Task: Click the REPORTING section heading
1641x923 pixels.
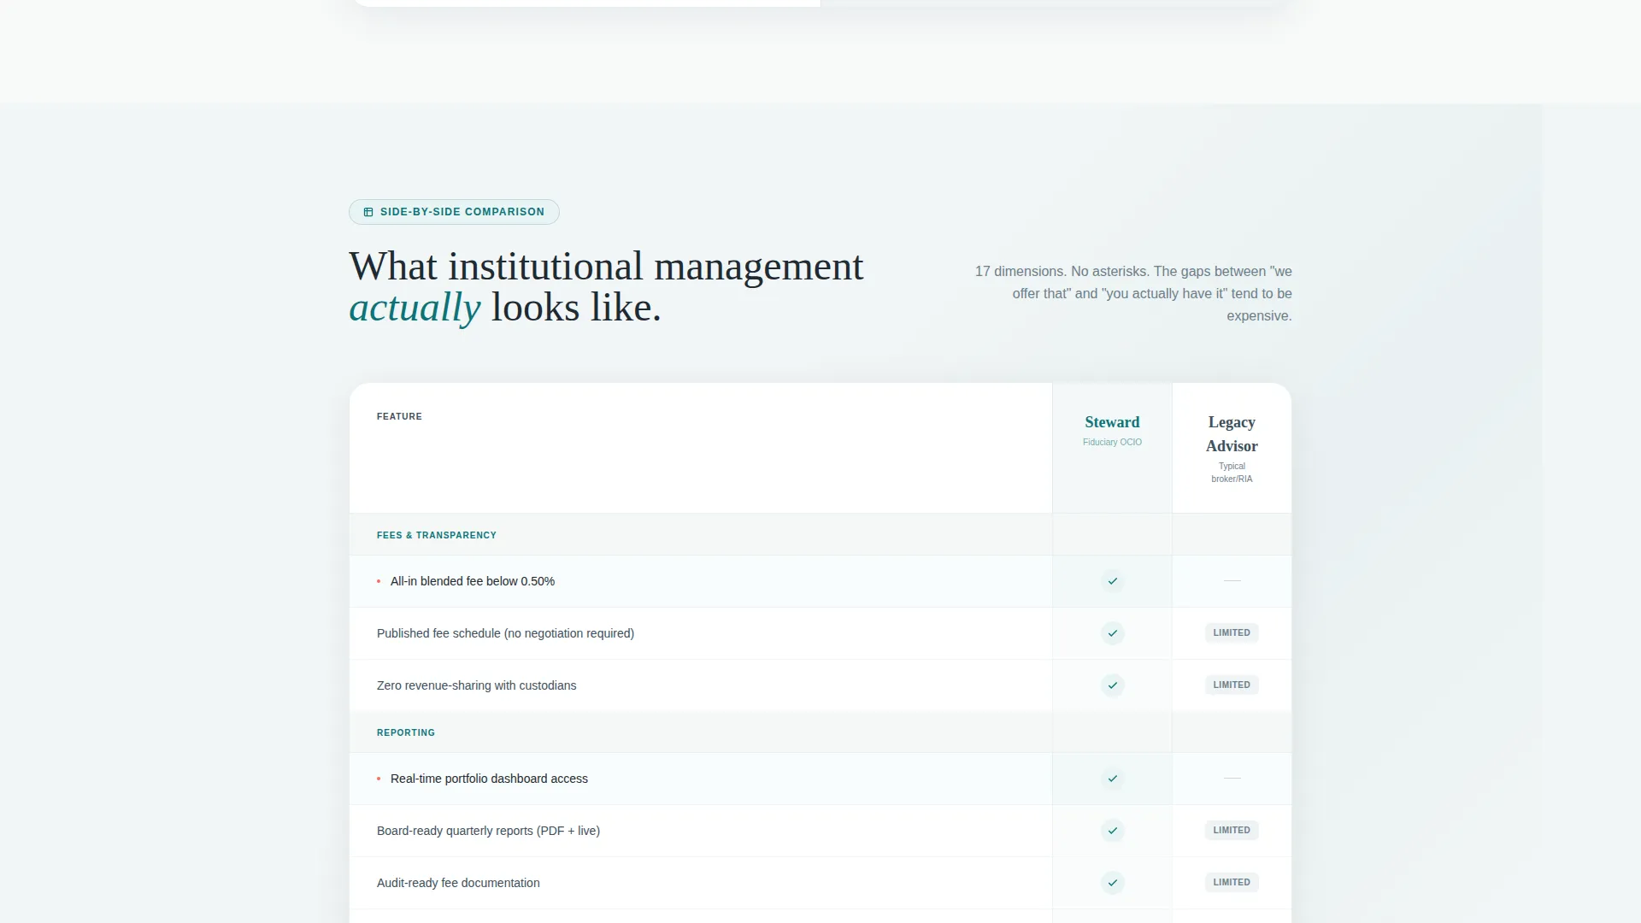Action: (406, 733)
